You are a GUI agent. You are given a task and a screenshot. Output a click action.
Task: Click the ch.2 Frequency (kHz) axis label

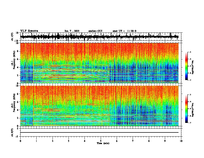[x=13, y=103]
